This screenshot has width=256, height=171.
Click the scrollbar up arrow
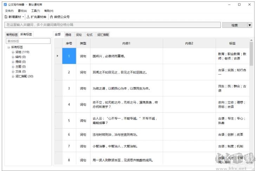point(251,40)
